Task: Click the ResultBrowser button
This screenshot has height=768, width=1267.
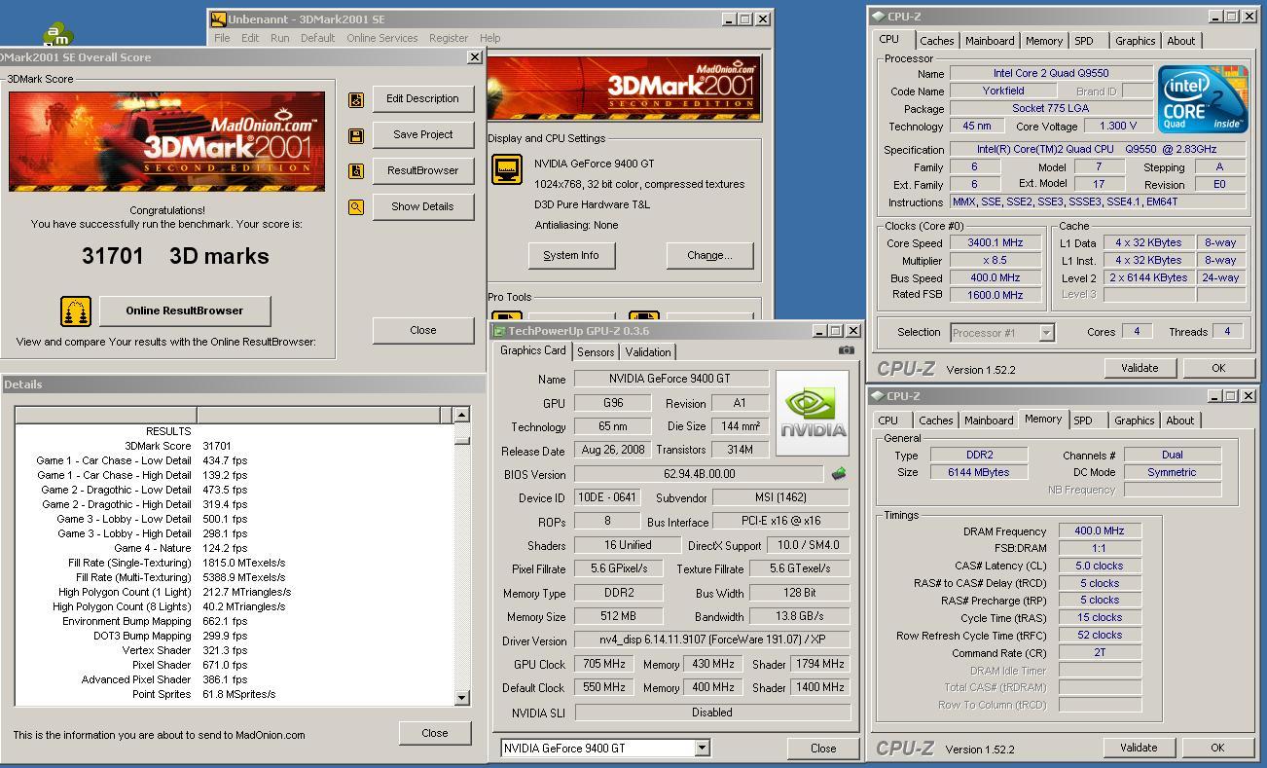Action: pos(422,170)
